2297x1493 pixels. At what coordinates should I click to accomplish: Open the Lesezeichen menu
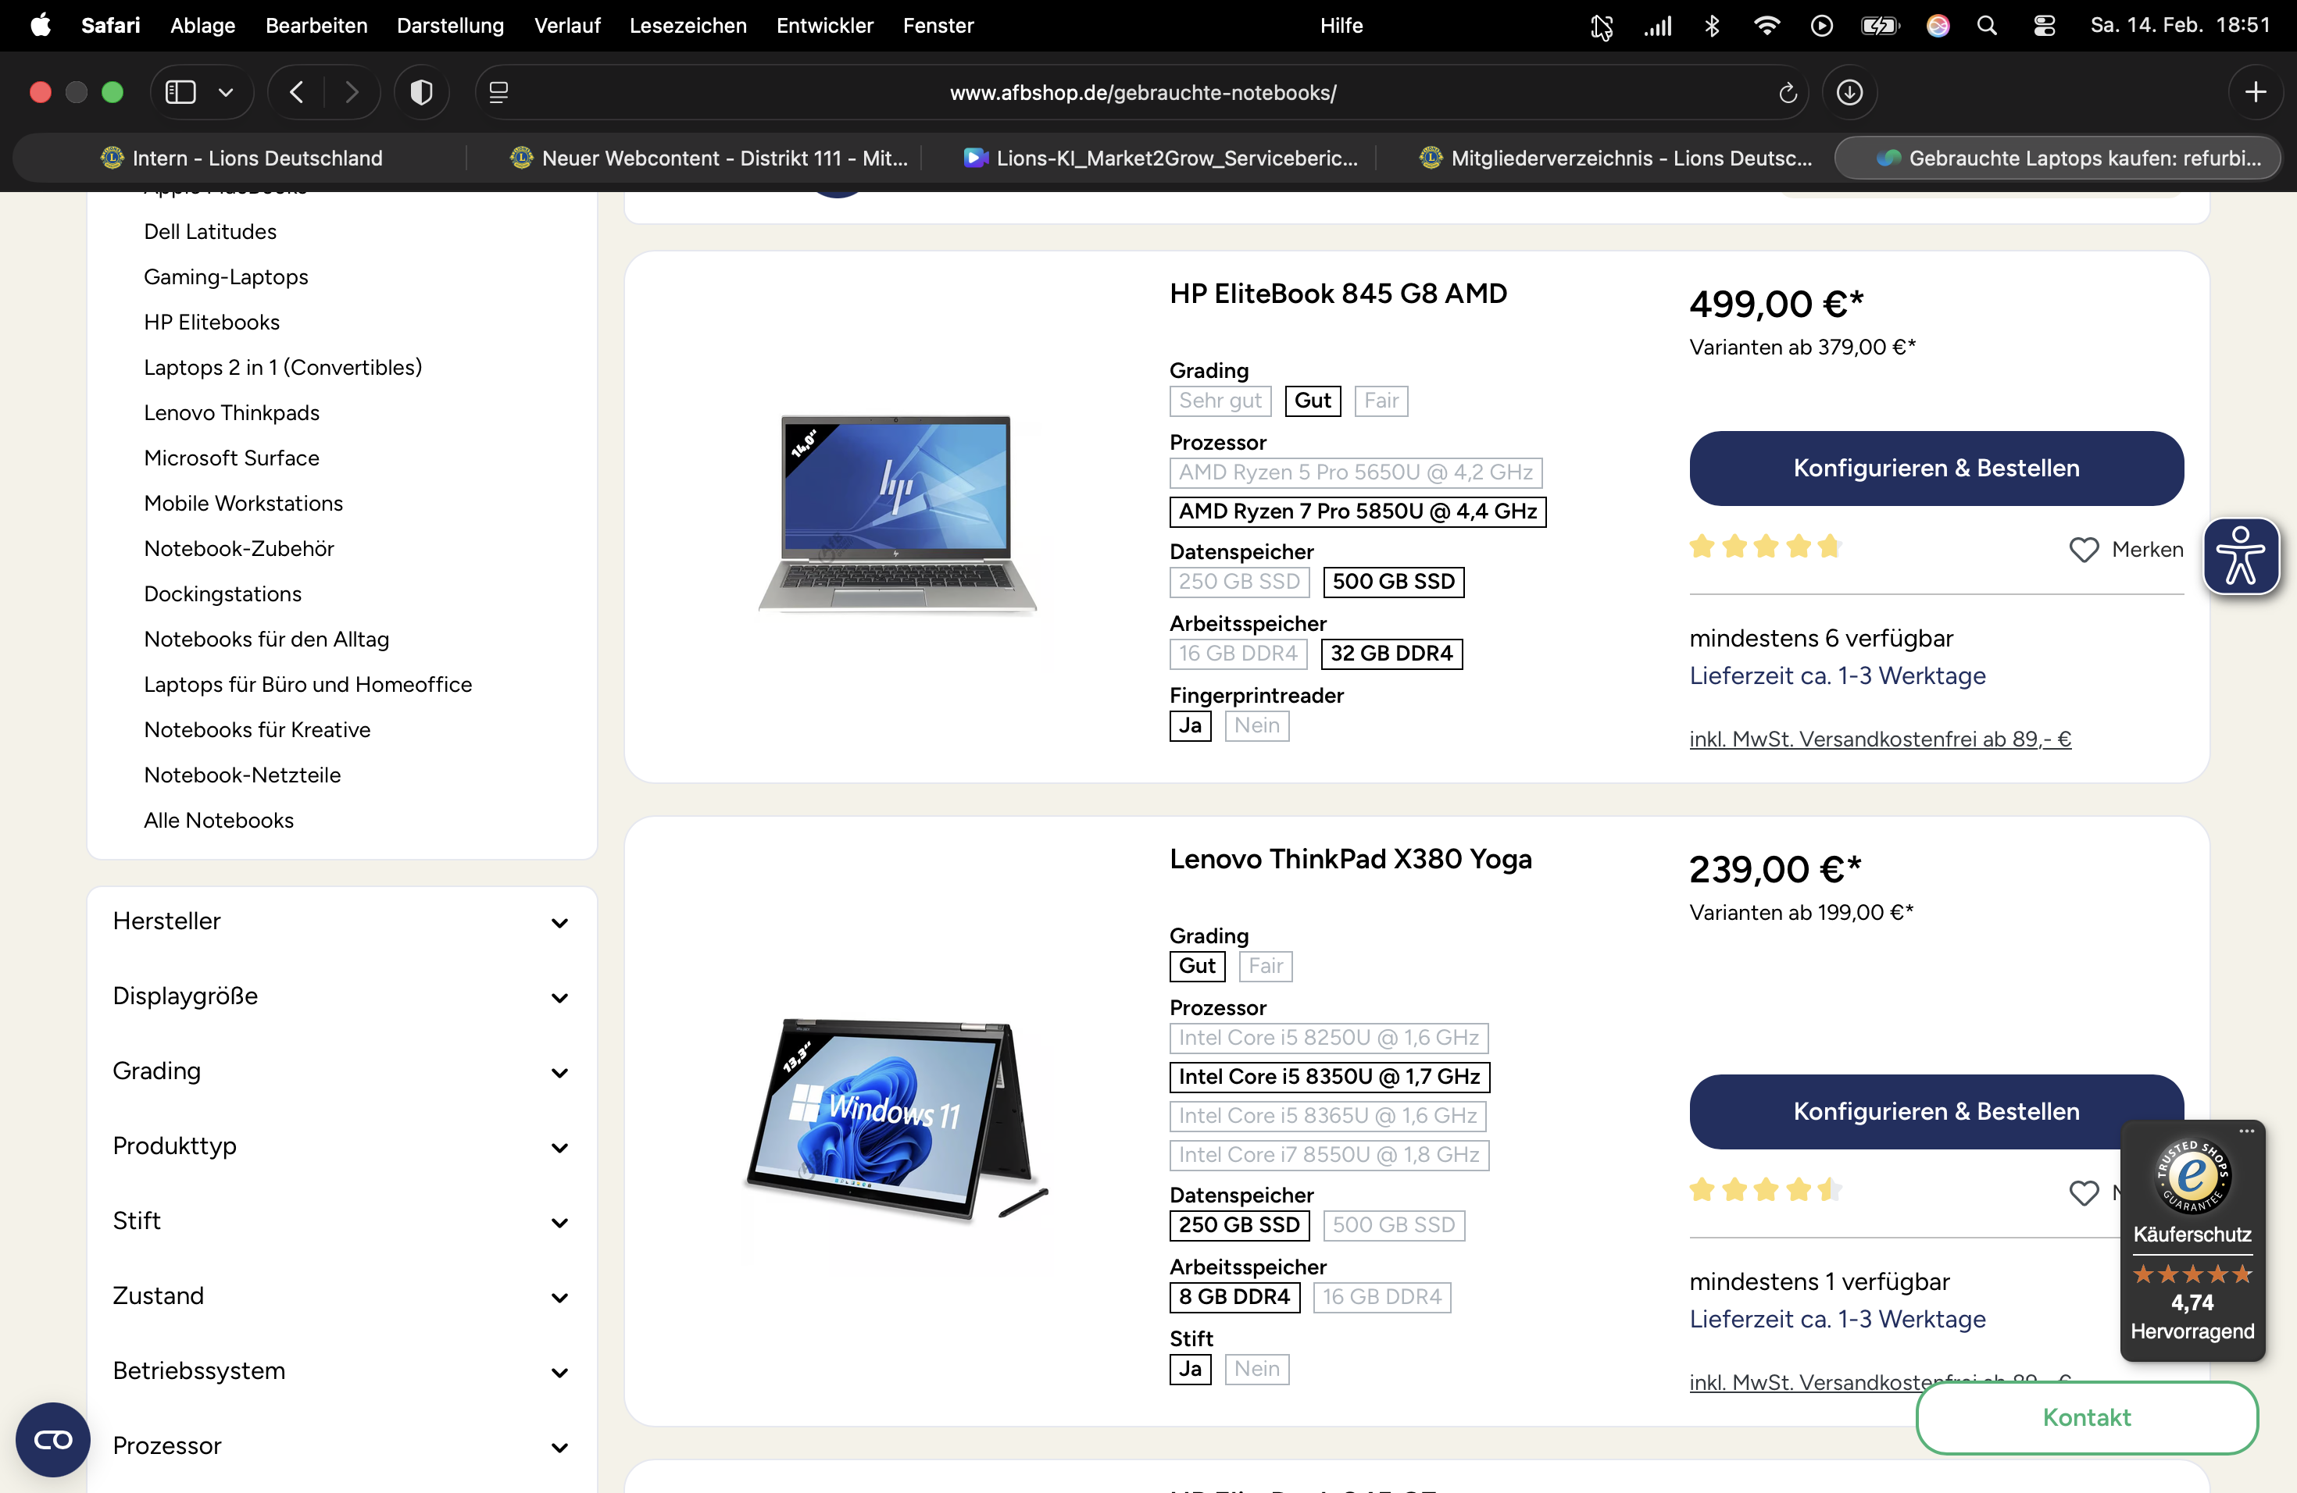tap(688, 26)
